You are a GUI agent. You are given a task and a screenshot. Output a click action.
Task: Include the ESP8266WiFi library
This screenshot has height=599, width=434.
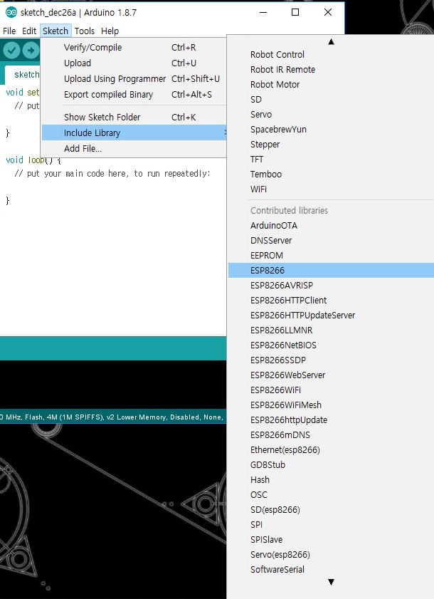(x=275, y=390)
